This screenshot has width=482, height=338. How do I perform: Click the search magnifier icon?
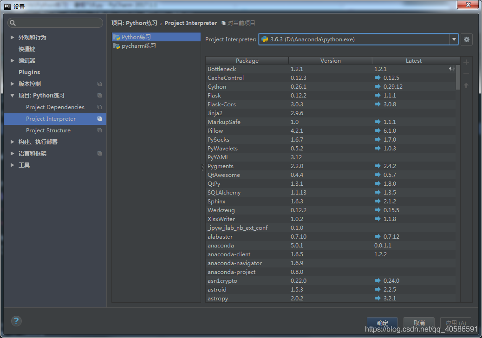coord(13,23)
